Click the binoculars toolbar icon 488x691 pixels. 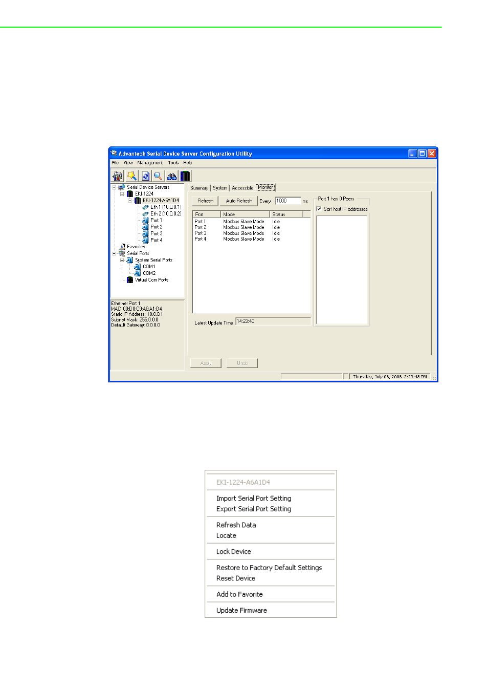point(172,176)
